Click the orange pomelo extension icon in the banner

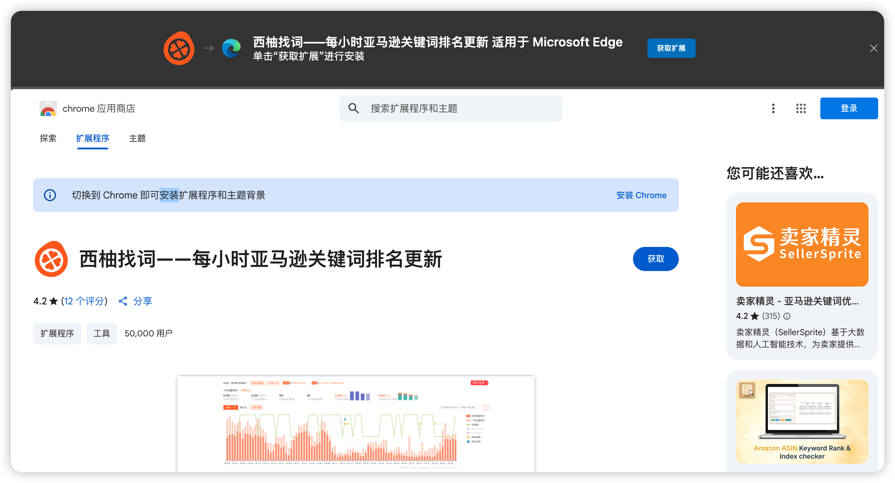point(179,48)
